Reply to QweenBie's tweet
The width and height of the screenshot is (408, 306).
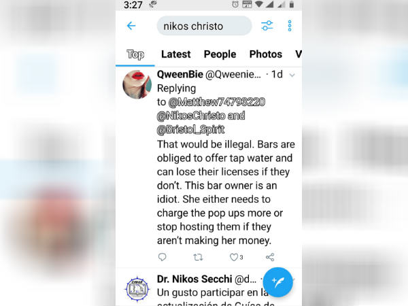[162, 257]
